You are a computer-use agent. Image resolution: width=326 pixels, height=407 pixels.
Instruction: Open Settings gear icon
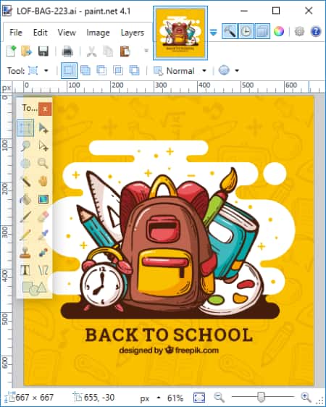click(x=299, y=31)
